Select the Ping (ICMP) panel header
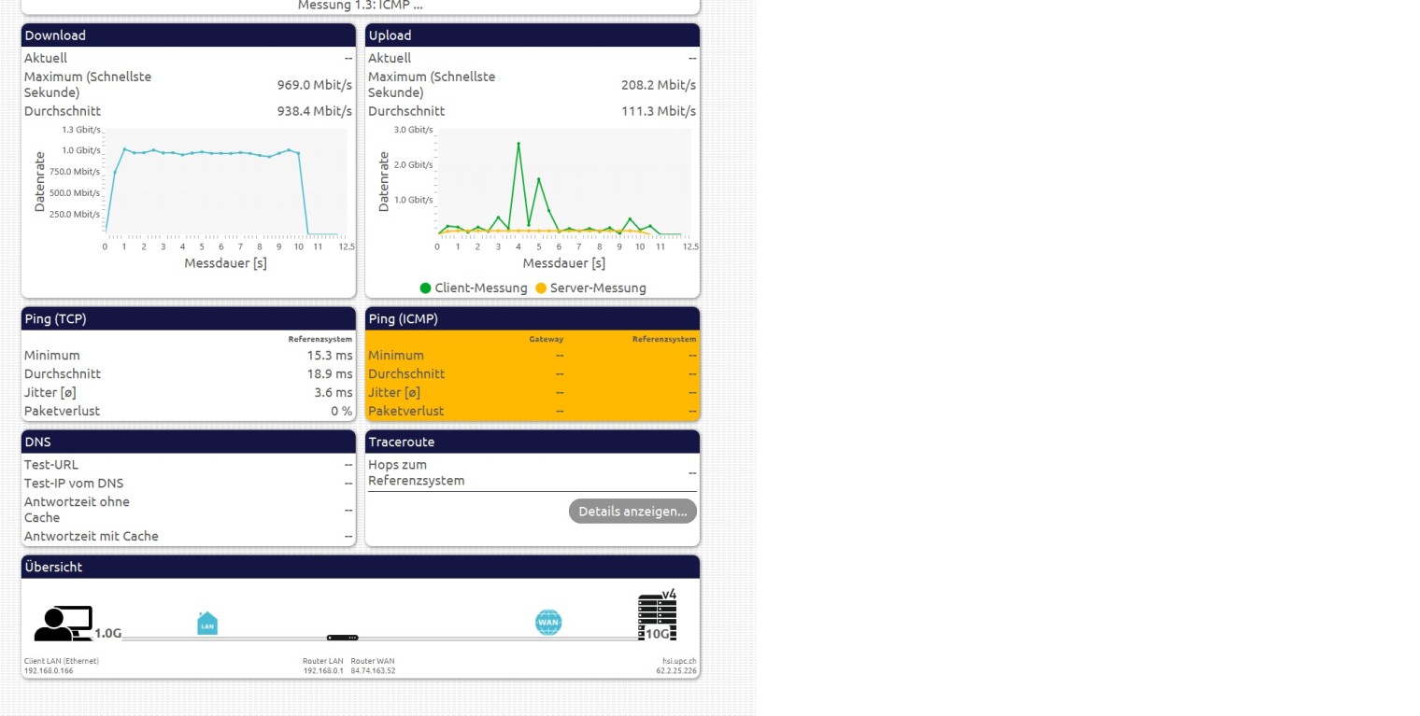The image size is (1420, 716). [x=532, y=319]
